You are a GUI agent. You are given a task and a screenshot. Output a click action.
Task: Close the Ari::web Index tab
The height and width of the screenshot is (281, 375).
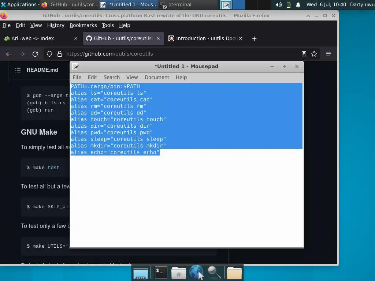(75, 38)
